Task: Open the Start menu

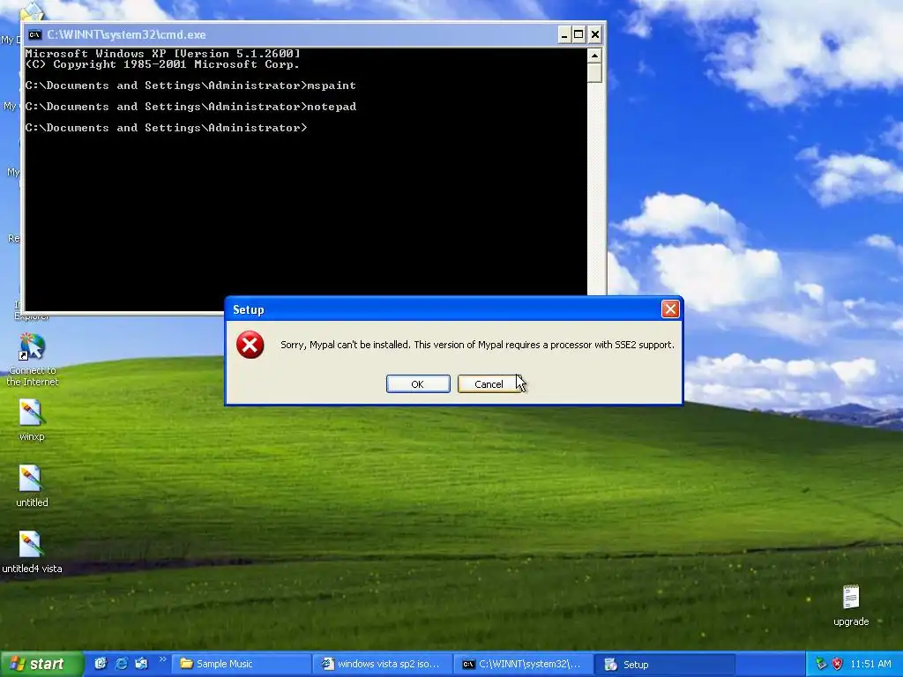Action: coord(41,664)
